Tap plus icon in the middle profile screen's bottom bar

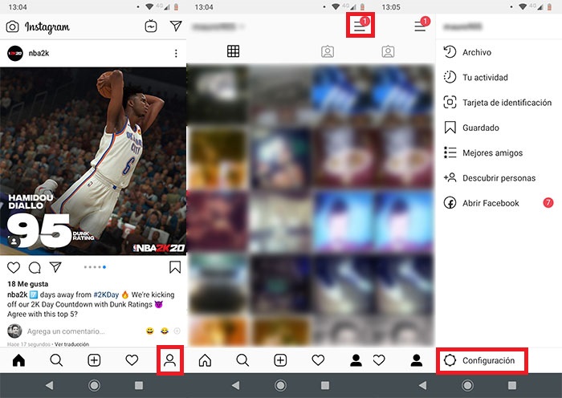pos(280,360)
